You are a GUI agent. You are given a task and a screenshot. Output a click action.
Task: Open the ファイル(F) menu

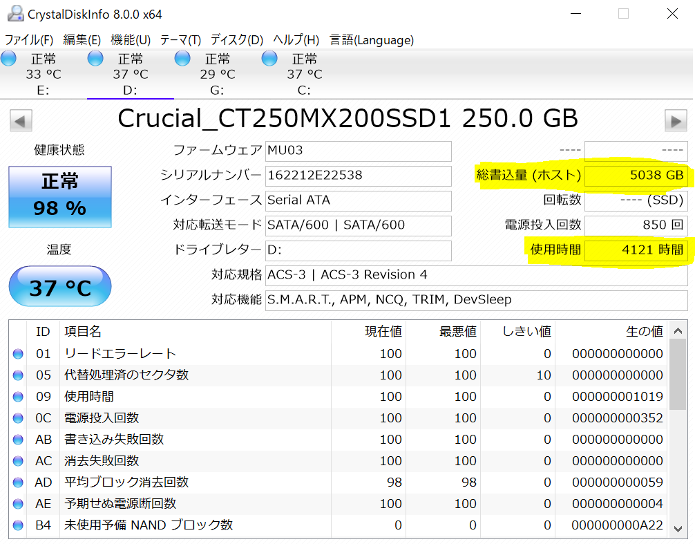pyautogui.click(x=29, y=40)
